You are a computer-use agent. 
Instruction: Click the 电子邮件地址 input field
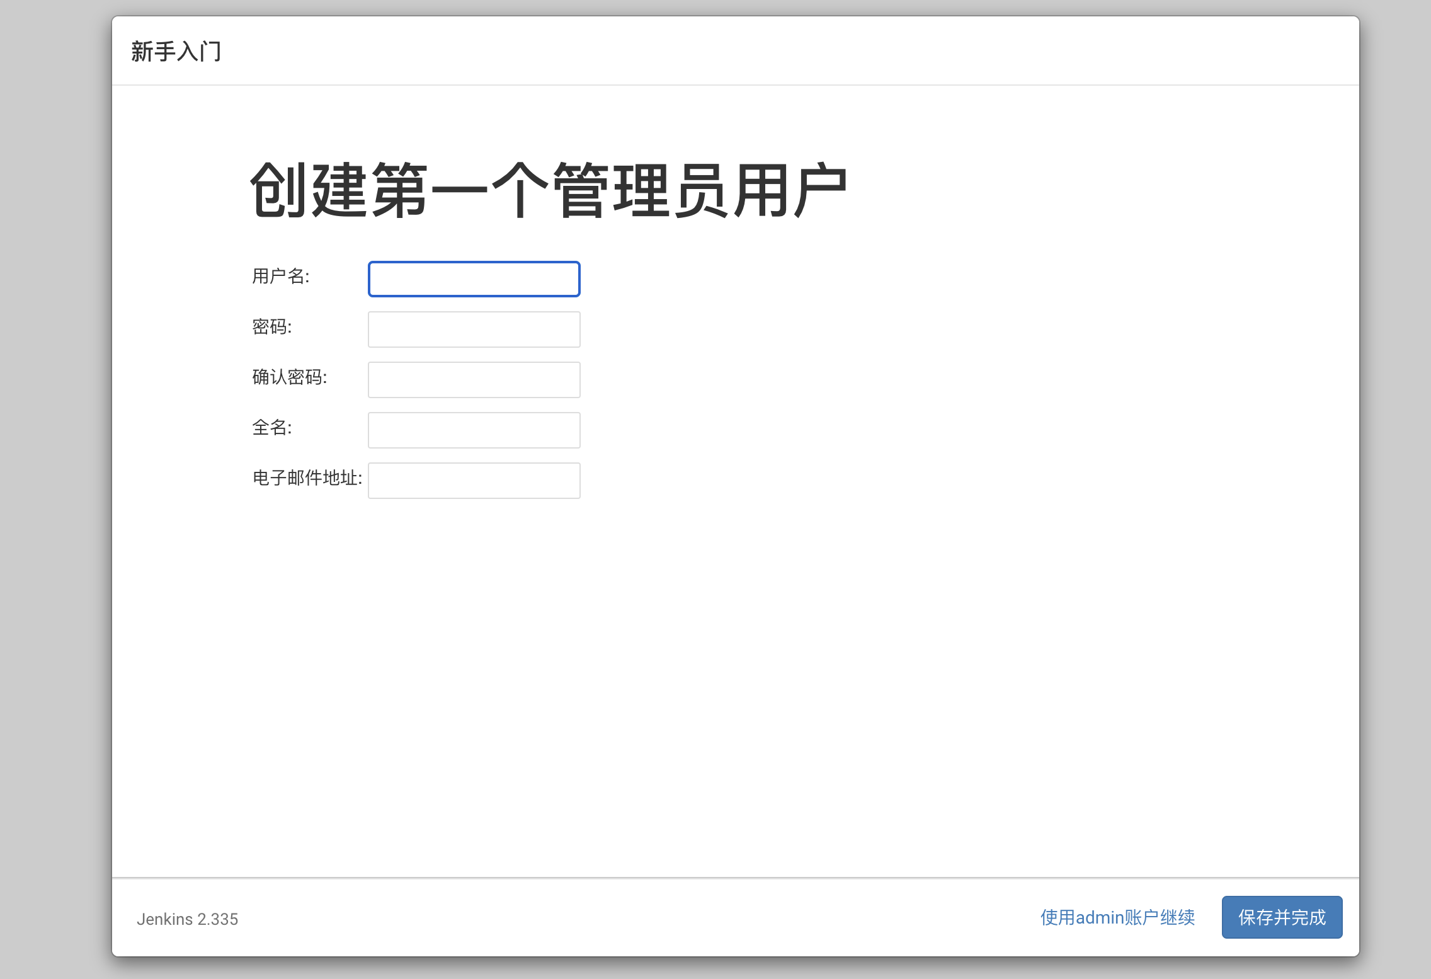tap(474, 480)
